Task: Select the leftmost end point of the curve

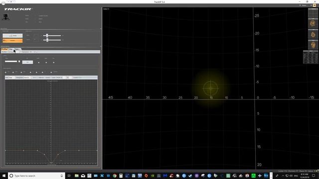Action: (5, 150)
